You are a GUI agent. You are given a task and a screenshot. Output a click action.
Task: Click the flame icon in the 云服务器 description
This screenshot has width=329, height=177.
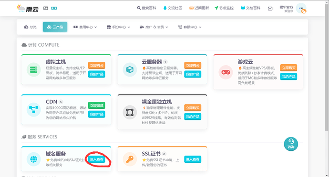pos(144,68)
